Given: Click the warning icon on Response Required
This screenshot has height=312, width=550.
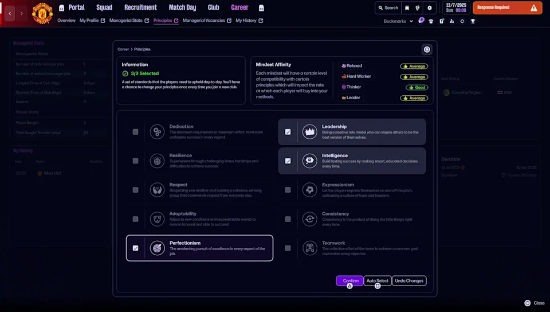Looking at the screenshot, I should pyautogui.click(x=534, y=8).
